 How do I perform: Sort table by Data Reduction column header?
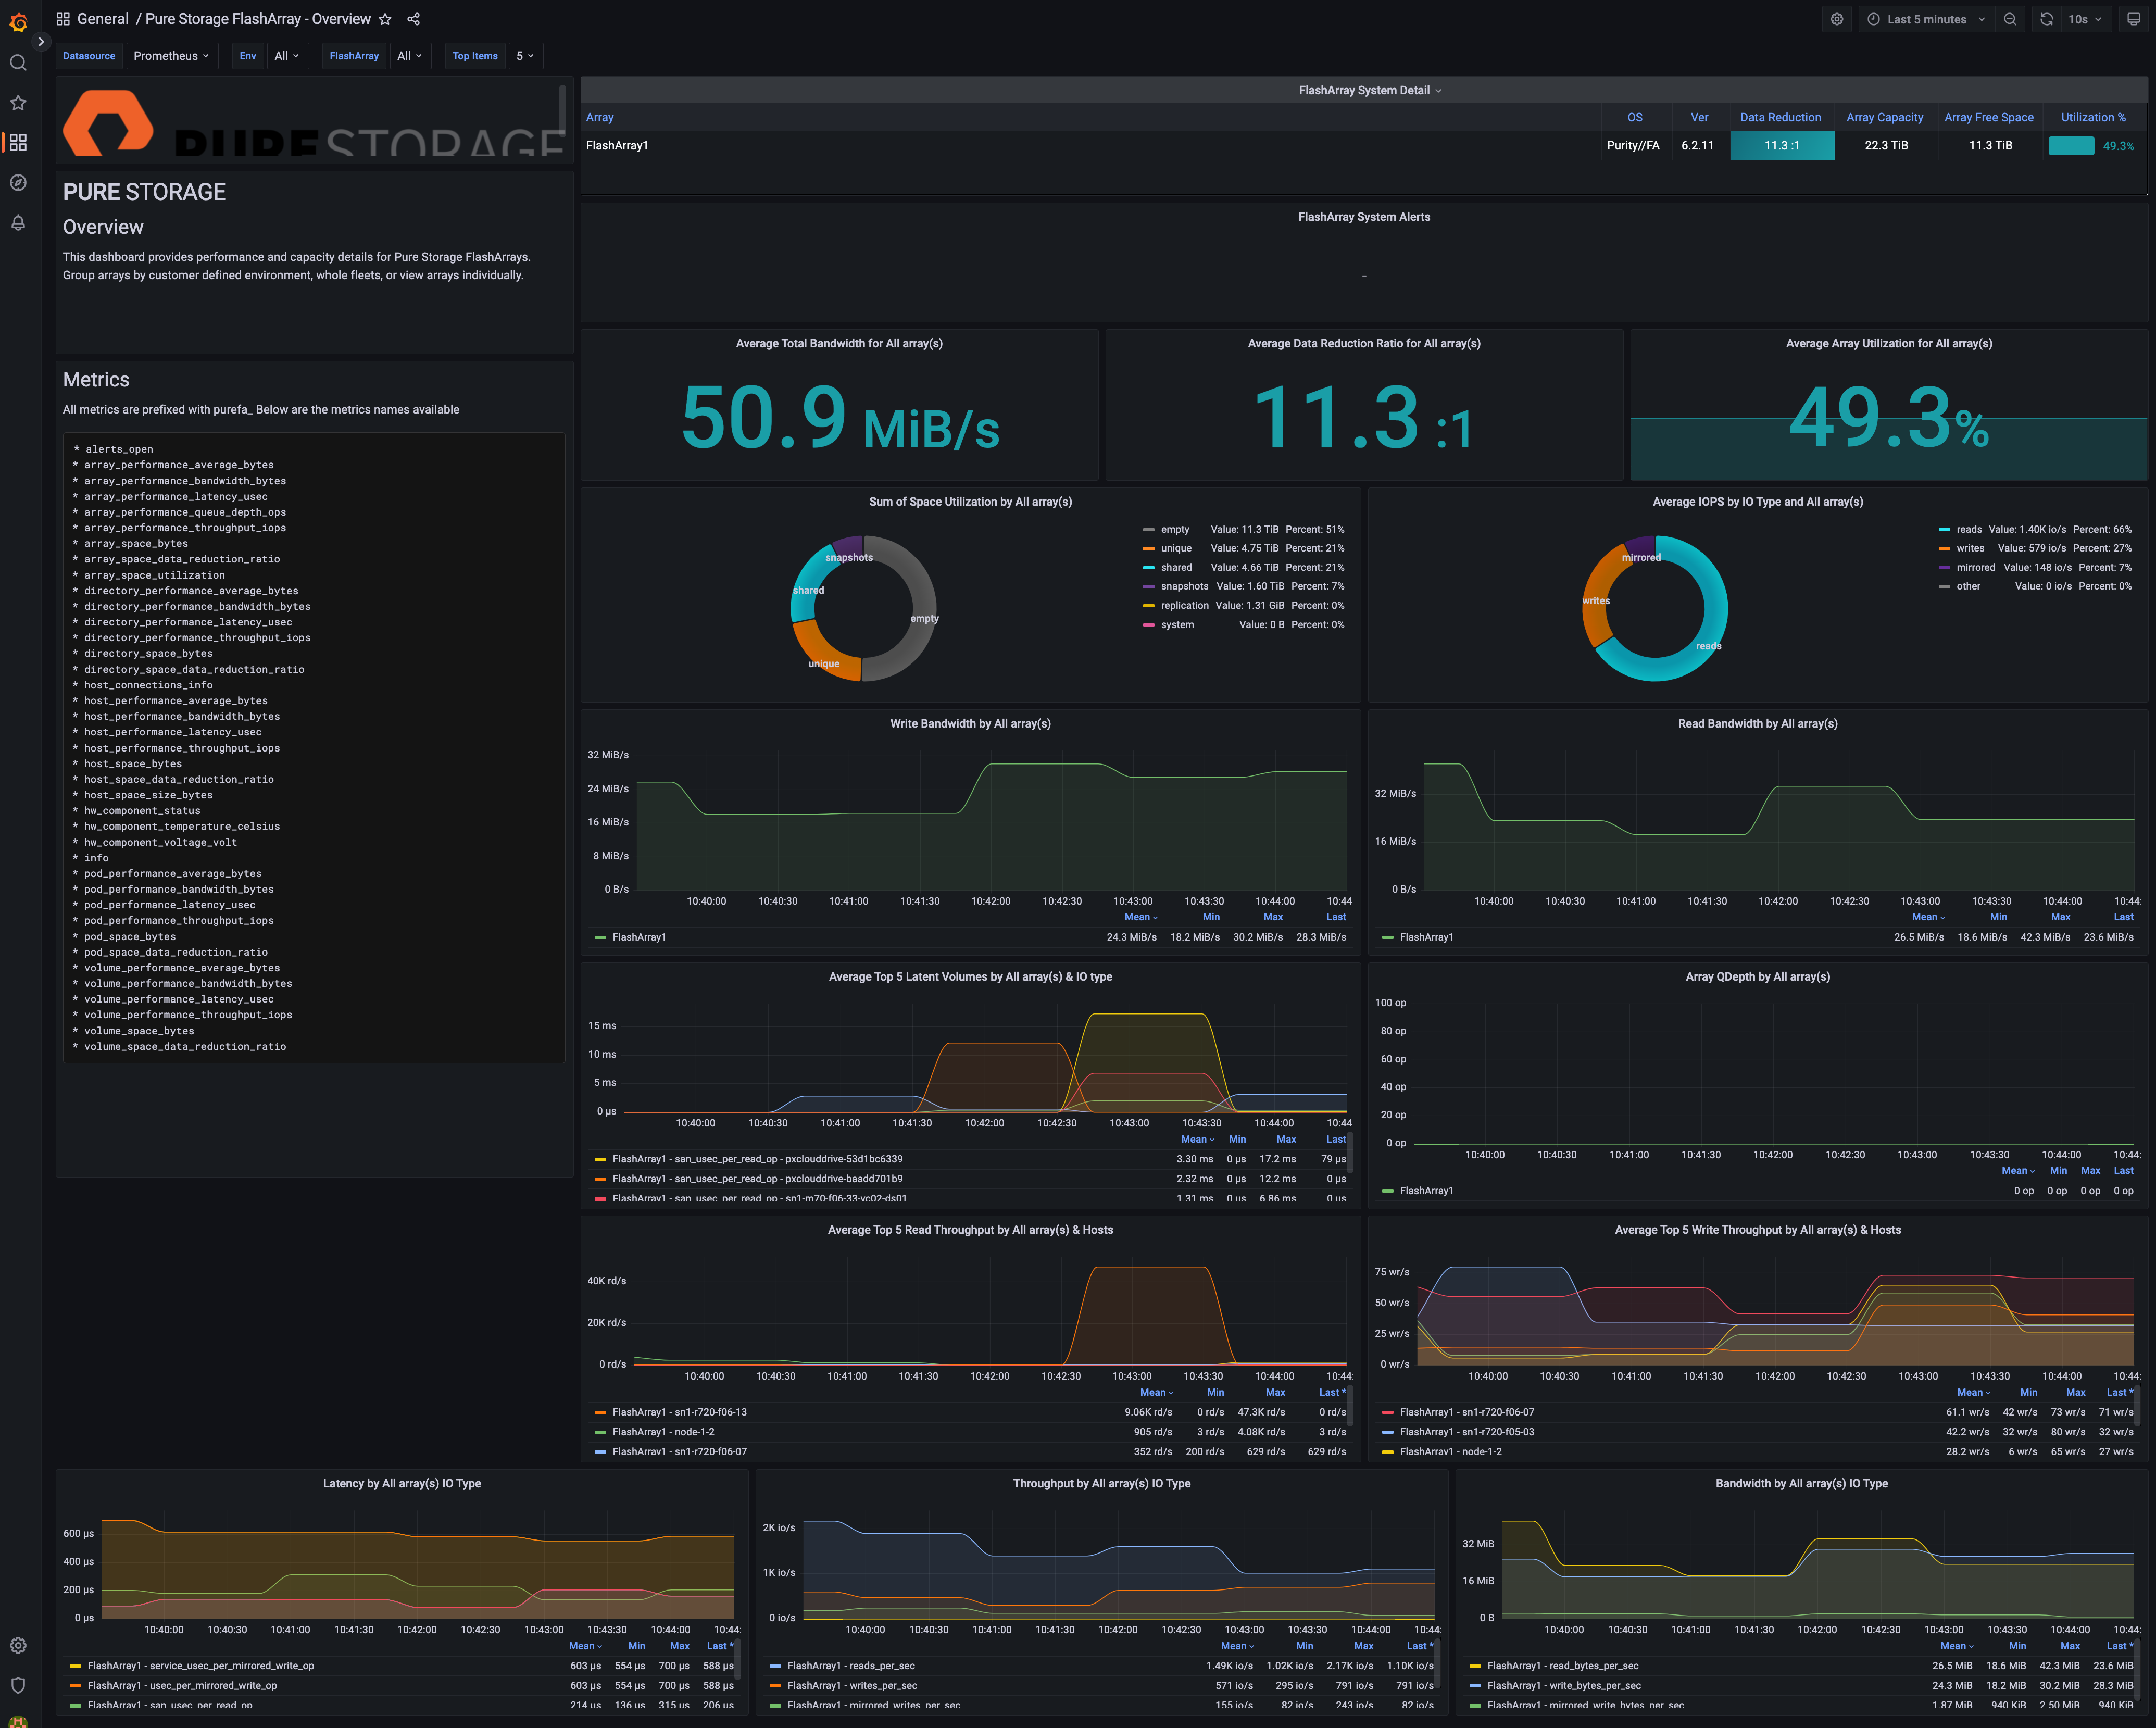[x=1780, y=117]
